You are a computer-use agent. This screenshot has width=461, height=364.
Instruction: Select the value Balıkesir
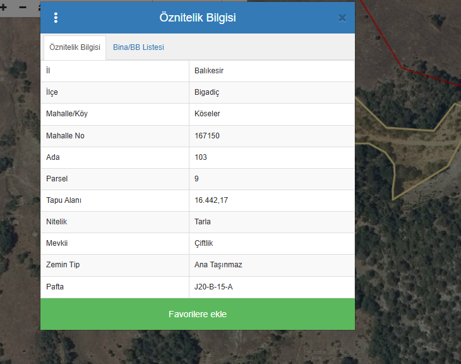(209, 71)
